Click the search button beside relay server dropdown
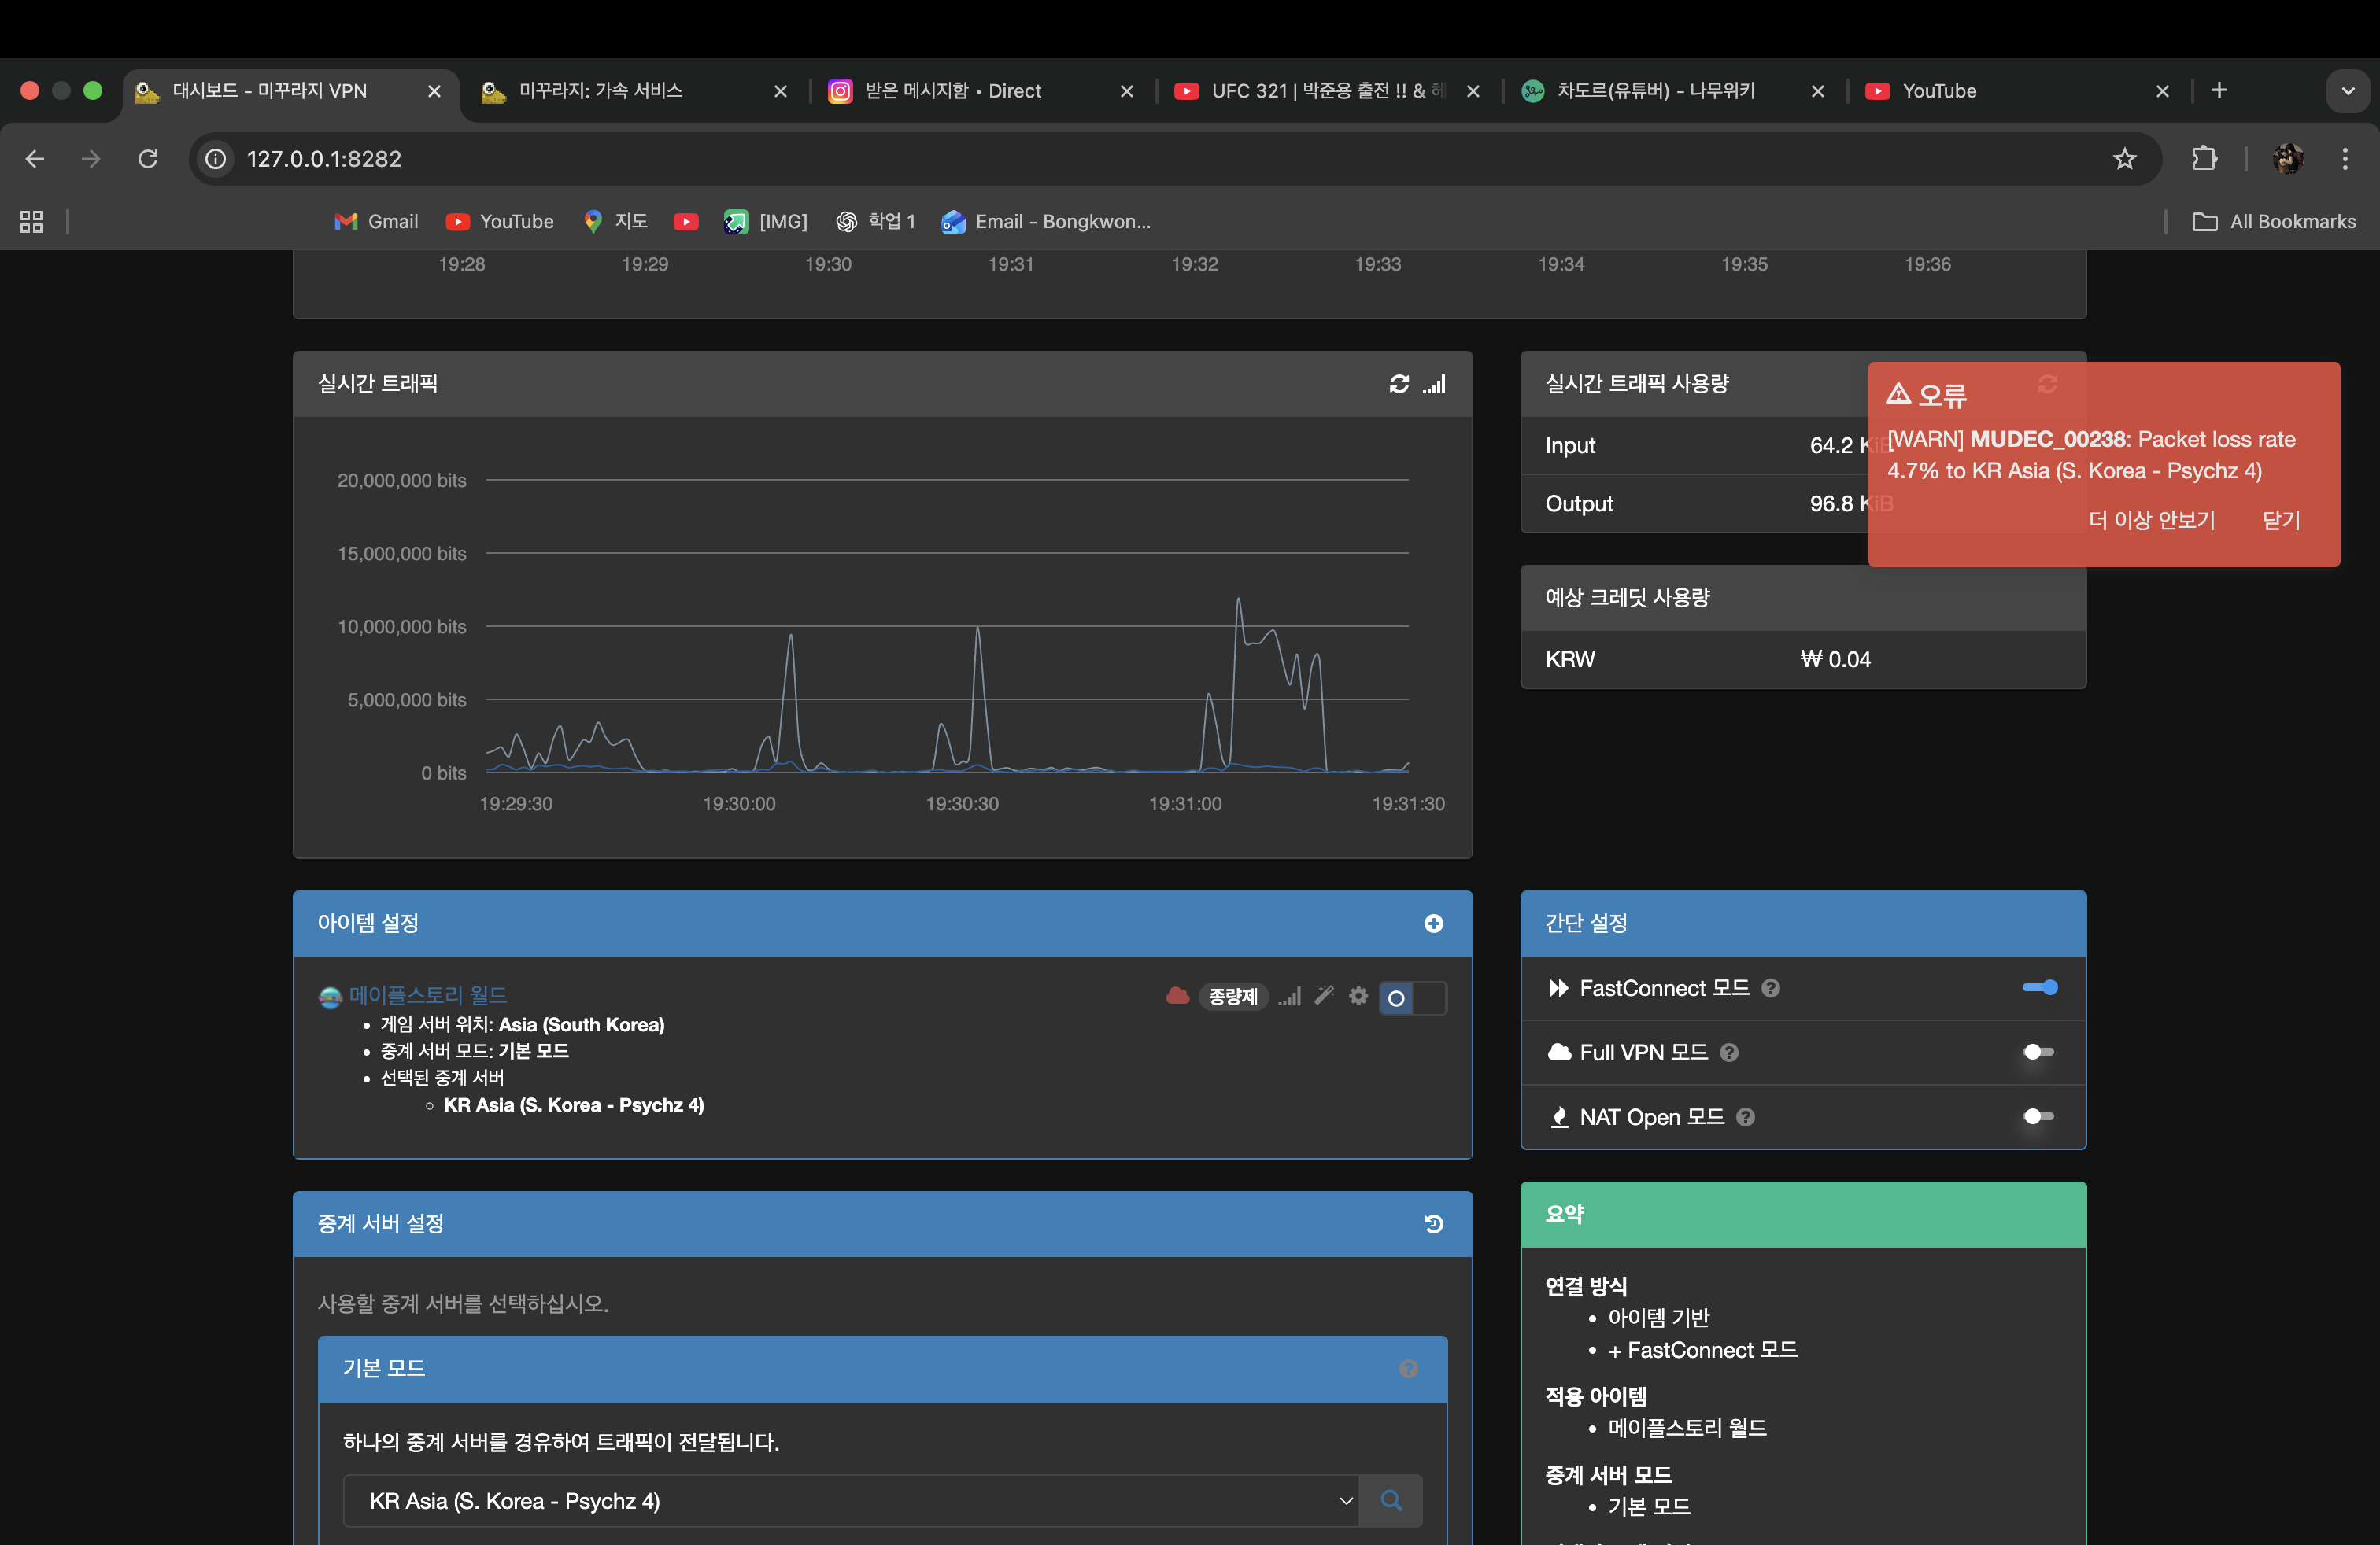 point(1390,1500)
